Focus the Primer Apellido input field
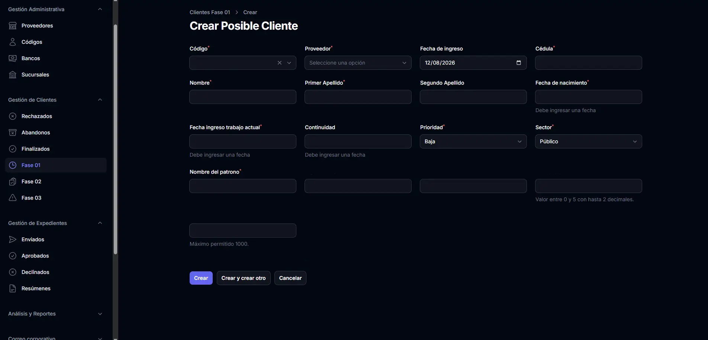Image resolution: width=708 pixels, height=340 pixels. (x=358, y=97)
